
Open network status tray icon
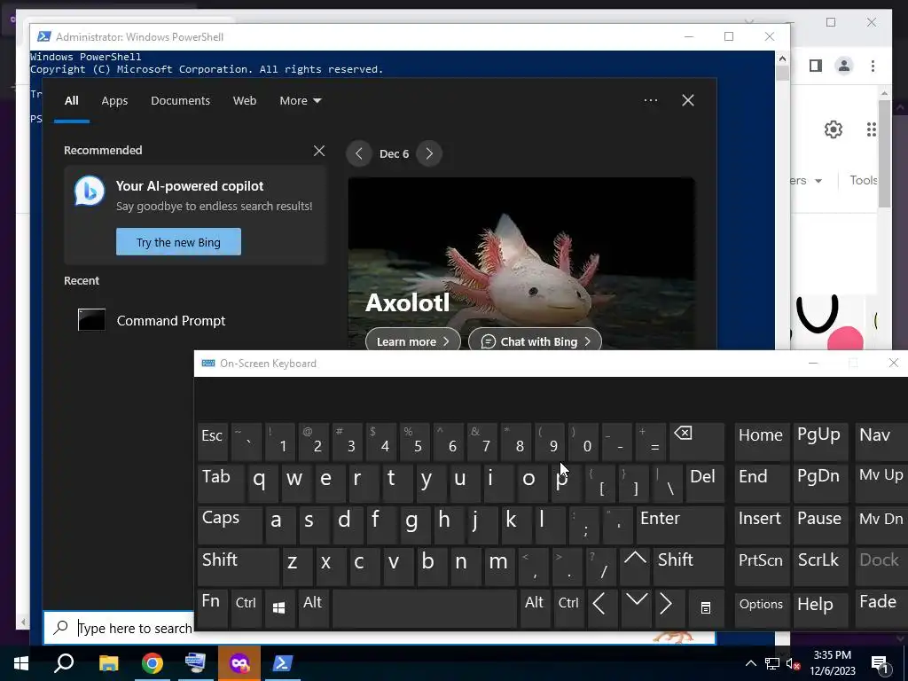[x=772, y=664]
